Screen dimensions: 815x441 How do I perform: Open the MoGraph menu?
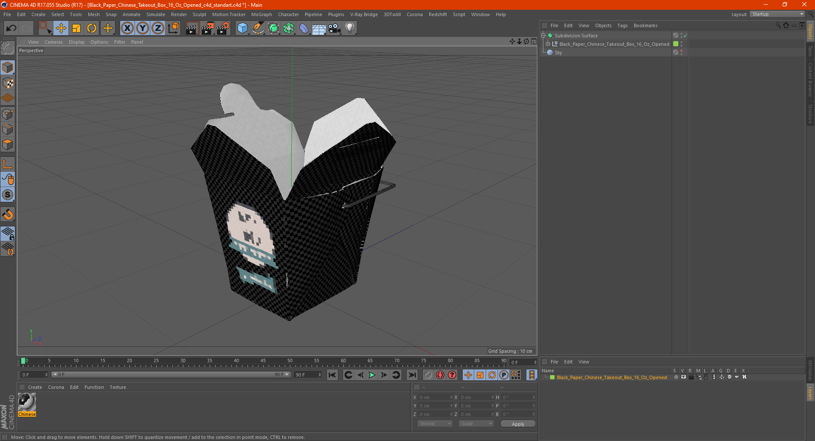261,14
